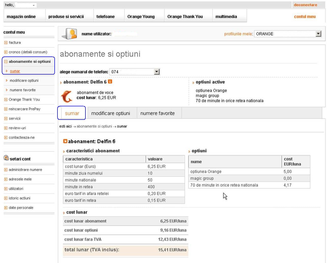Open reincarcare PrePay sidebar link

tap(24, 109)
